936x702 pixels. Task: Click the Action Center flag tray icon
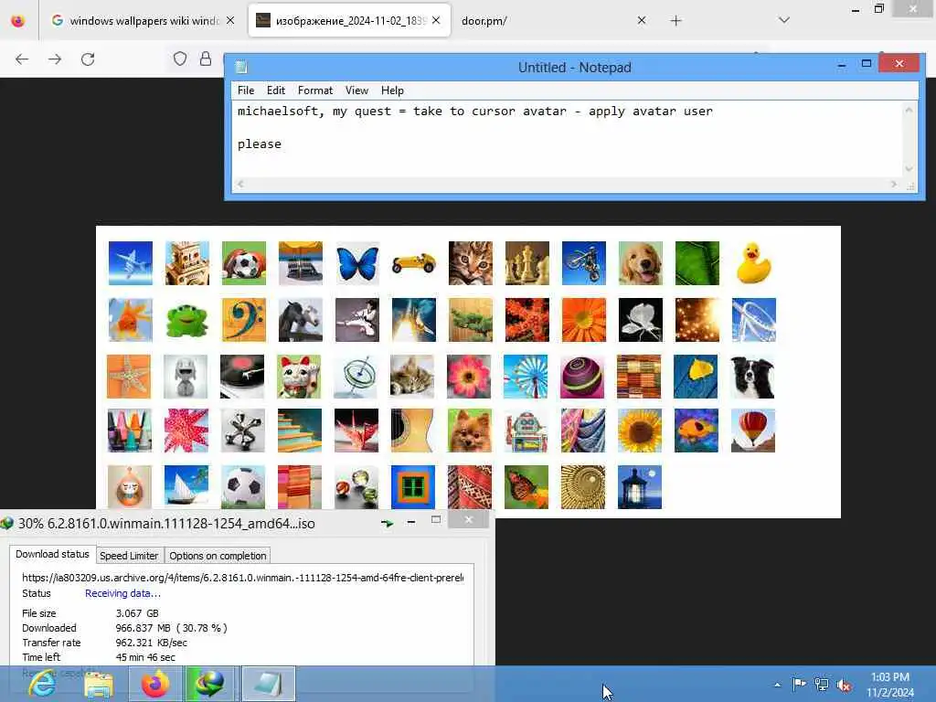[799, 684]
